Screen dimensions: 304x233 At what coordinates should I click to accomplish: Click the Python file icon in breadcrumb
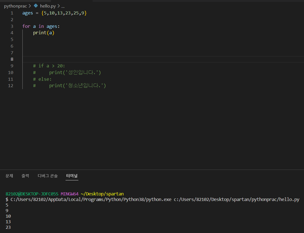coord(36,6)
